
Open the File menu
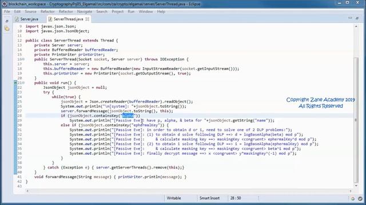pyautogui.click(x=7, y=11)
